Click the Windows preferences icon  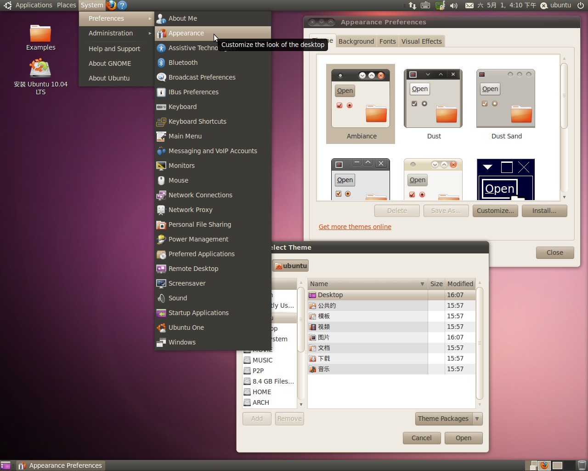pyautogui.click(x=161, y=342)
